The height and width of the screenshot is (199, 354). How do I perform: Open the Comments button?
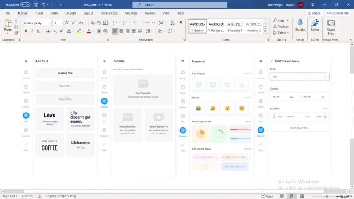(338, 13)
